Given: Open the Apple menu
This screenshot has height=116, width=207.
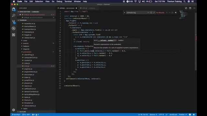Looking at the screenshot, I should [14, 1].
